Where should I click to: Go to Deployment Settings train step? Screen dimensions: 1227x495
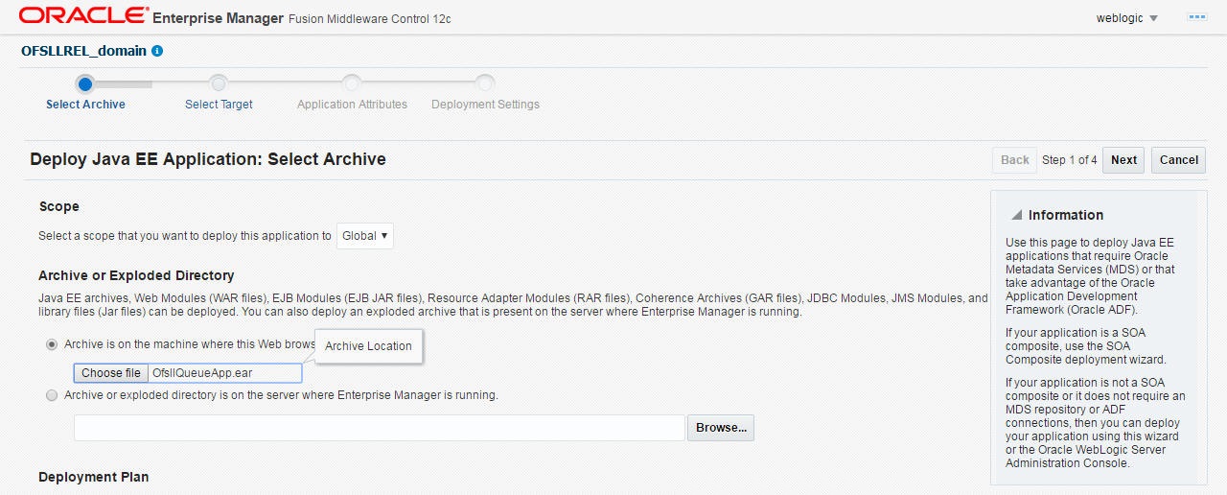click(x=485, y=105)
